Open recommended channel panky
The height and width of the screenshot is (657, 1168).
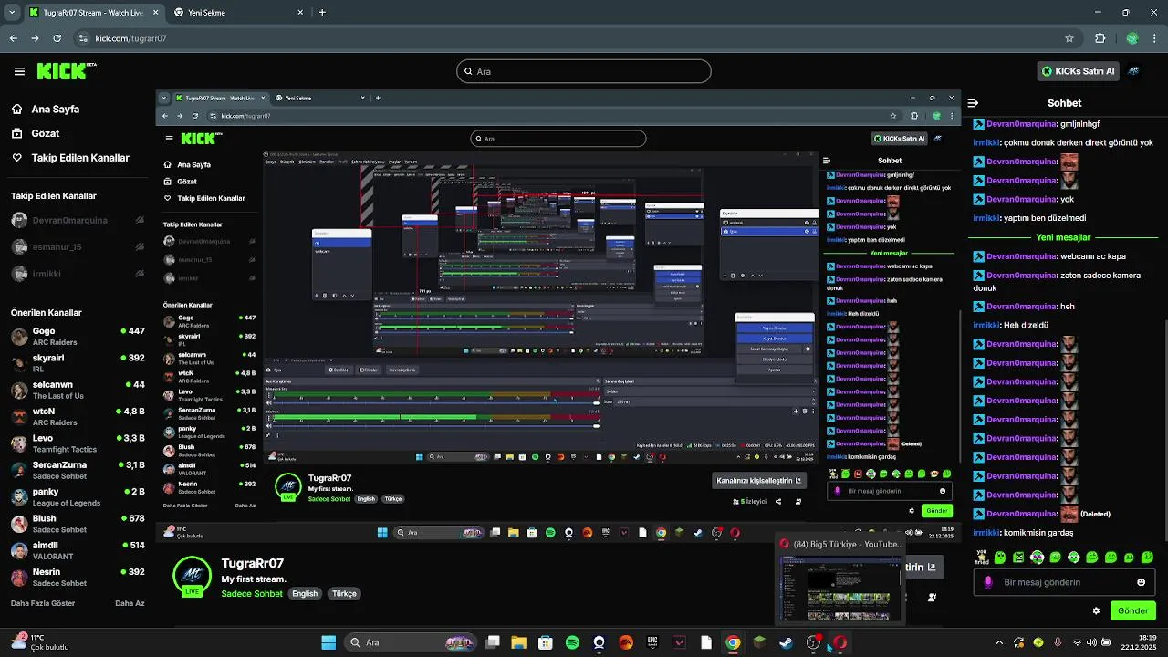click(78, 496)
